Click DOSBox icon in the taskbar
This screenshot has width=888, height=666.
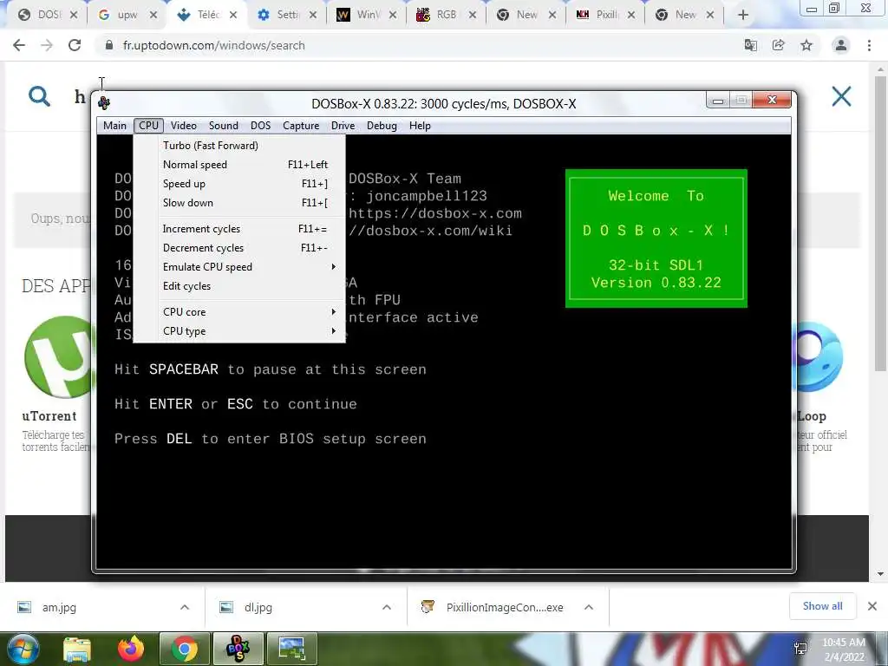tap(238, 649)
